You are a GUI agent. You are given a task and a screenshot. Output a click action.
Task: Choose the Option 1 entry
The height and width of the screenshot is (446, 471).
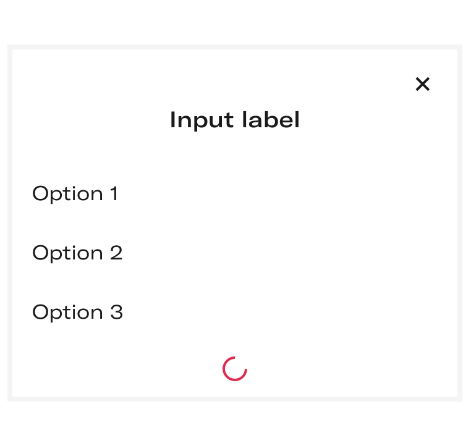pos(235,193)
